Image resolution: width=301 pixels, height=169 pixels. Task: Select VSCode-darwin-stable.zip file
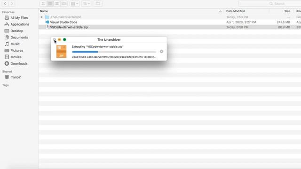pos(69,27)
